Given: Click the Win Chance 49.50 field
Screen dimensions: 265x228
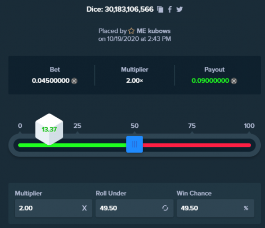Looking at the screenshot, I should click(x=216, y=208).
